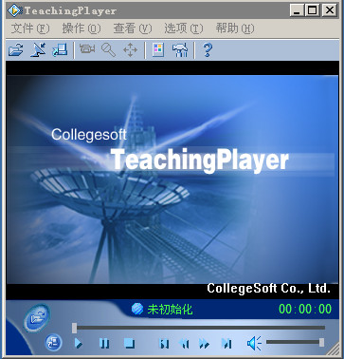Select the four-arrow move tool

point(130,50)
